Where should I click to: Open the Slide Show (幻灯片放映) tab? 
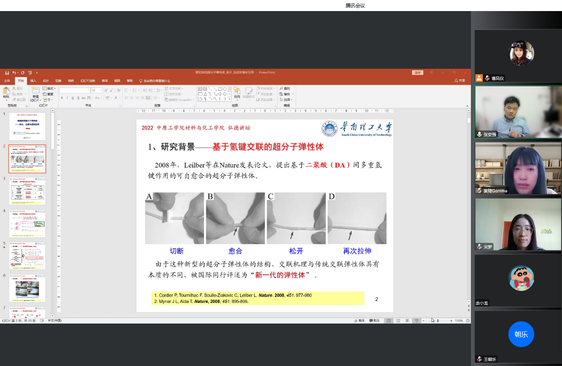coord(88,81)
